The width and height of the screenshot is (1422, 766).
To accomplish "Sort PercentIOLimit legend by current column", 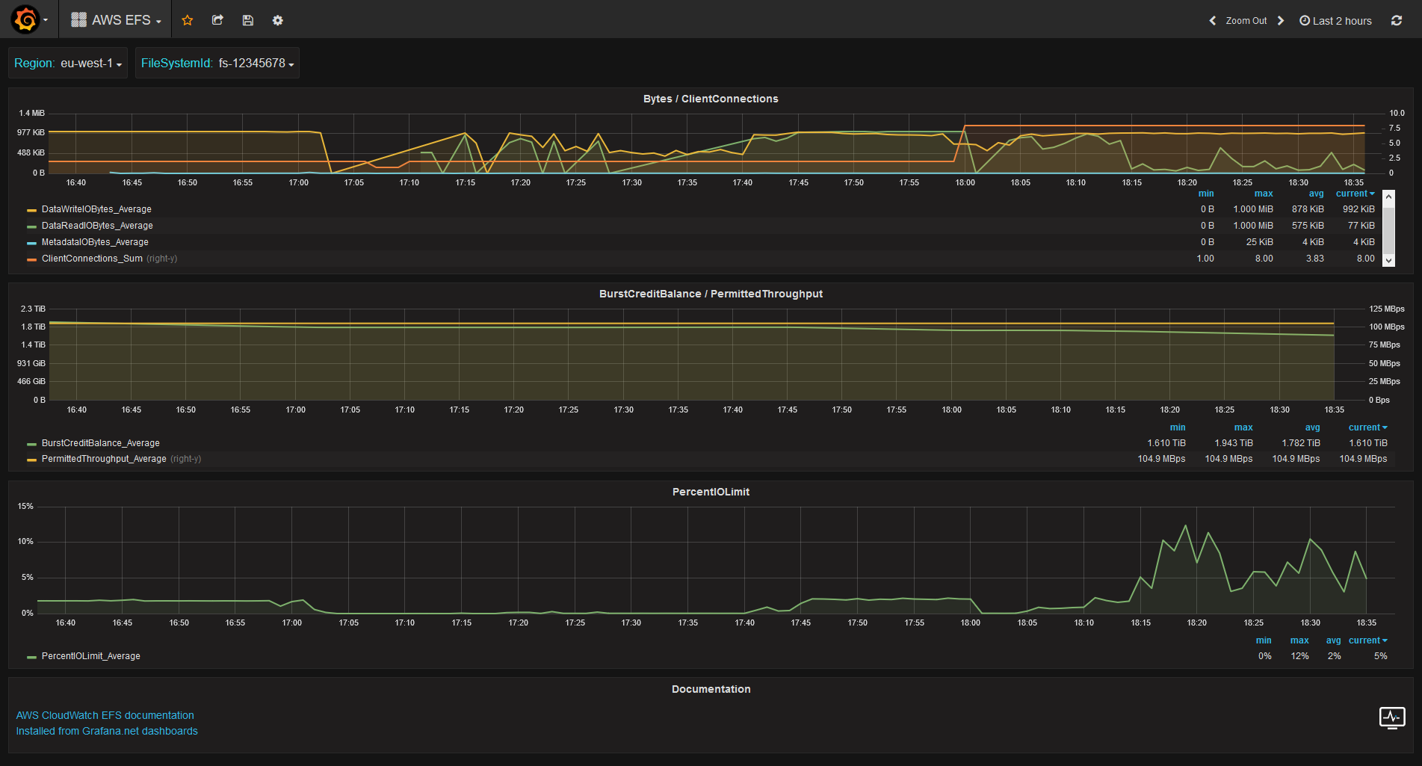I will [x=1368, y=640].
